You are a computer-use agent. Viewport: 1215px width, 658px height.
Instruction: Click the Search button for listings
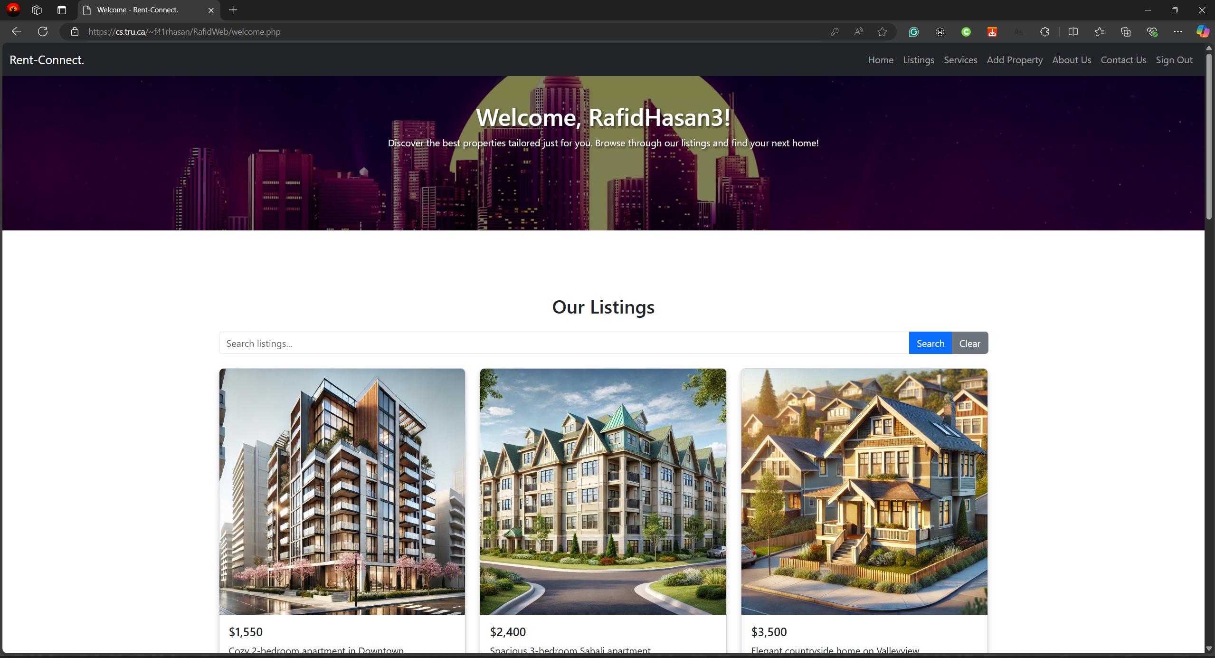[x=930, y=342]
